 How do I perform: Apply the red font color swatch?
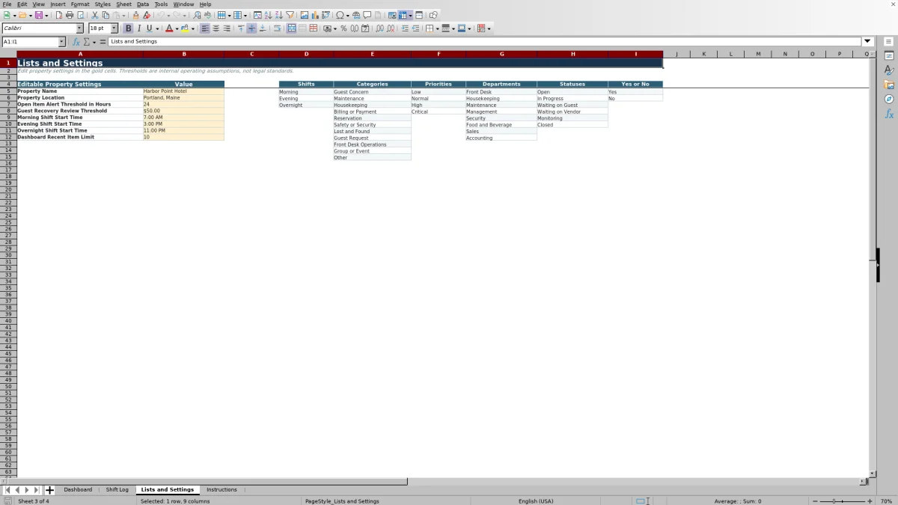pyautogui.click(x=168, y=28)
